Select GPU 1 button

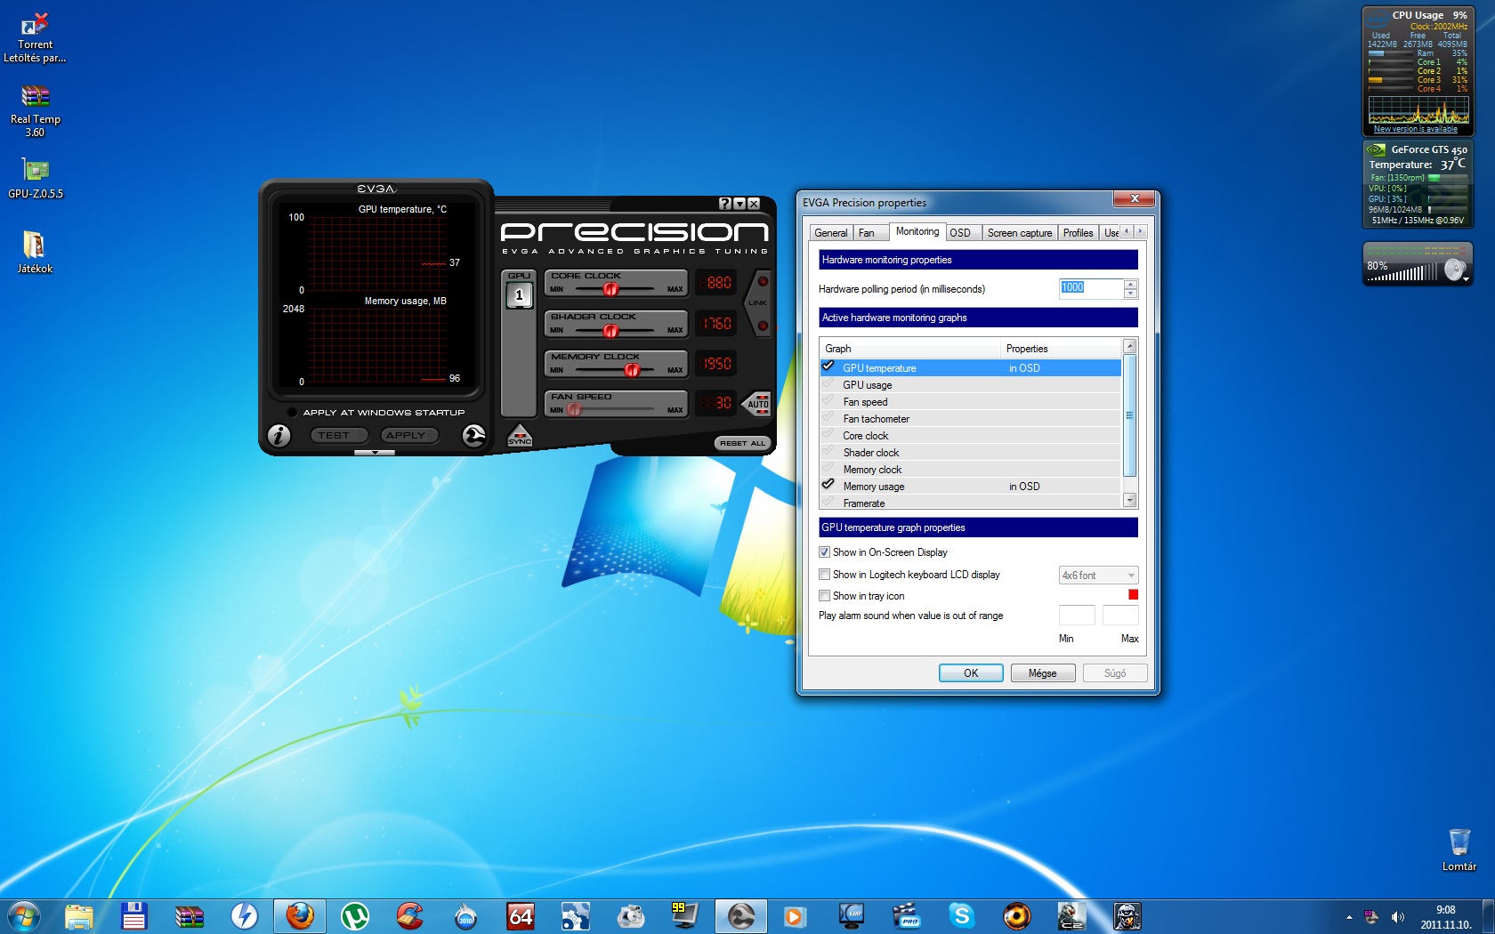[x=520, y=295]
